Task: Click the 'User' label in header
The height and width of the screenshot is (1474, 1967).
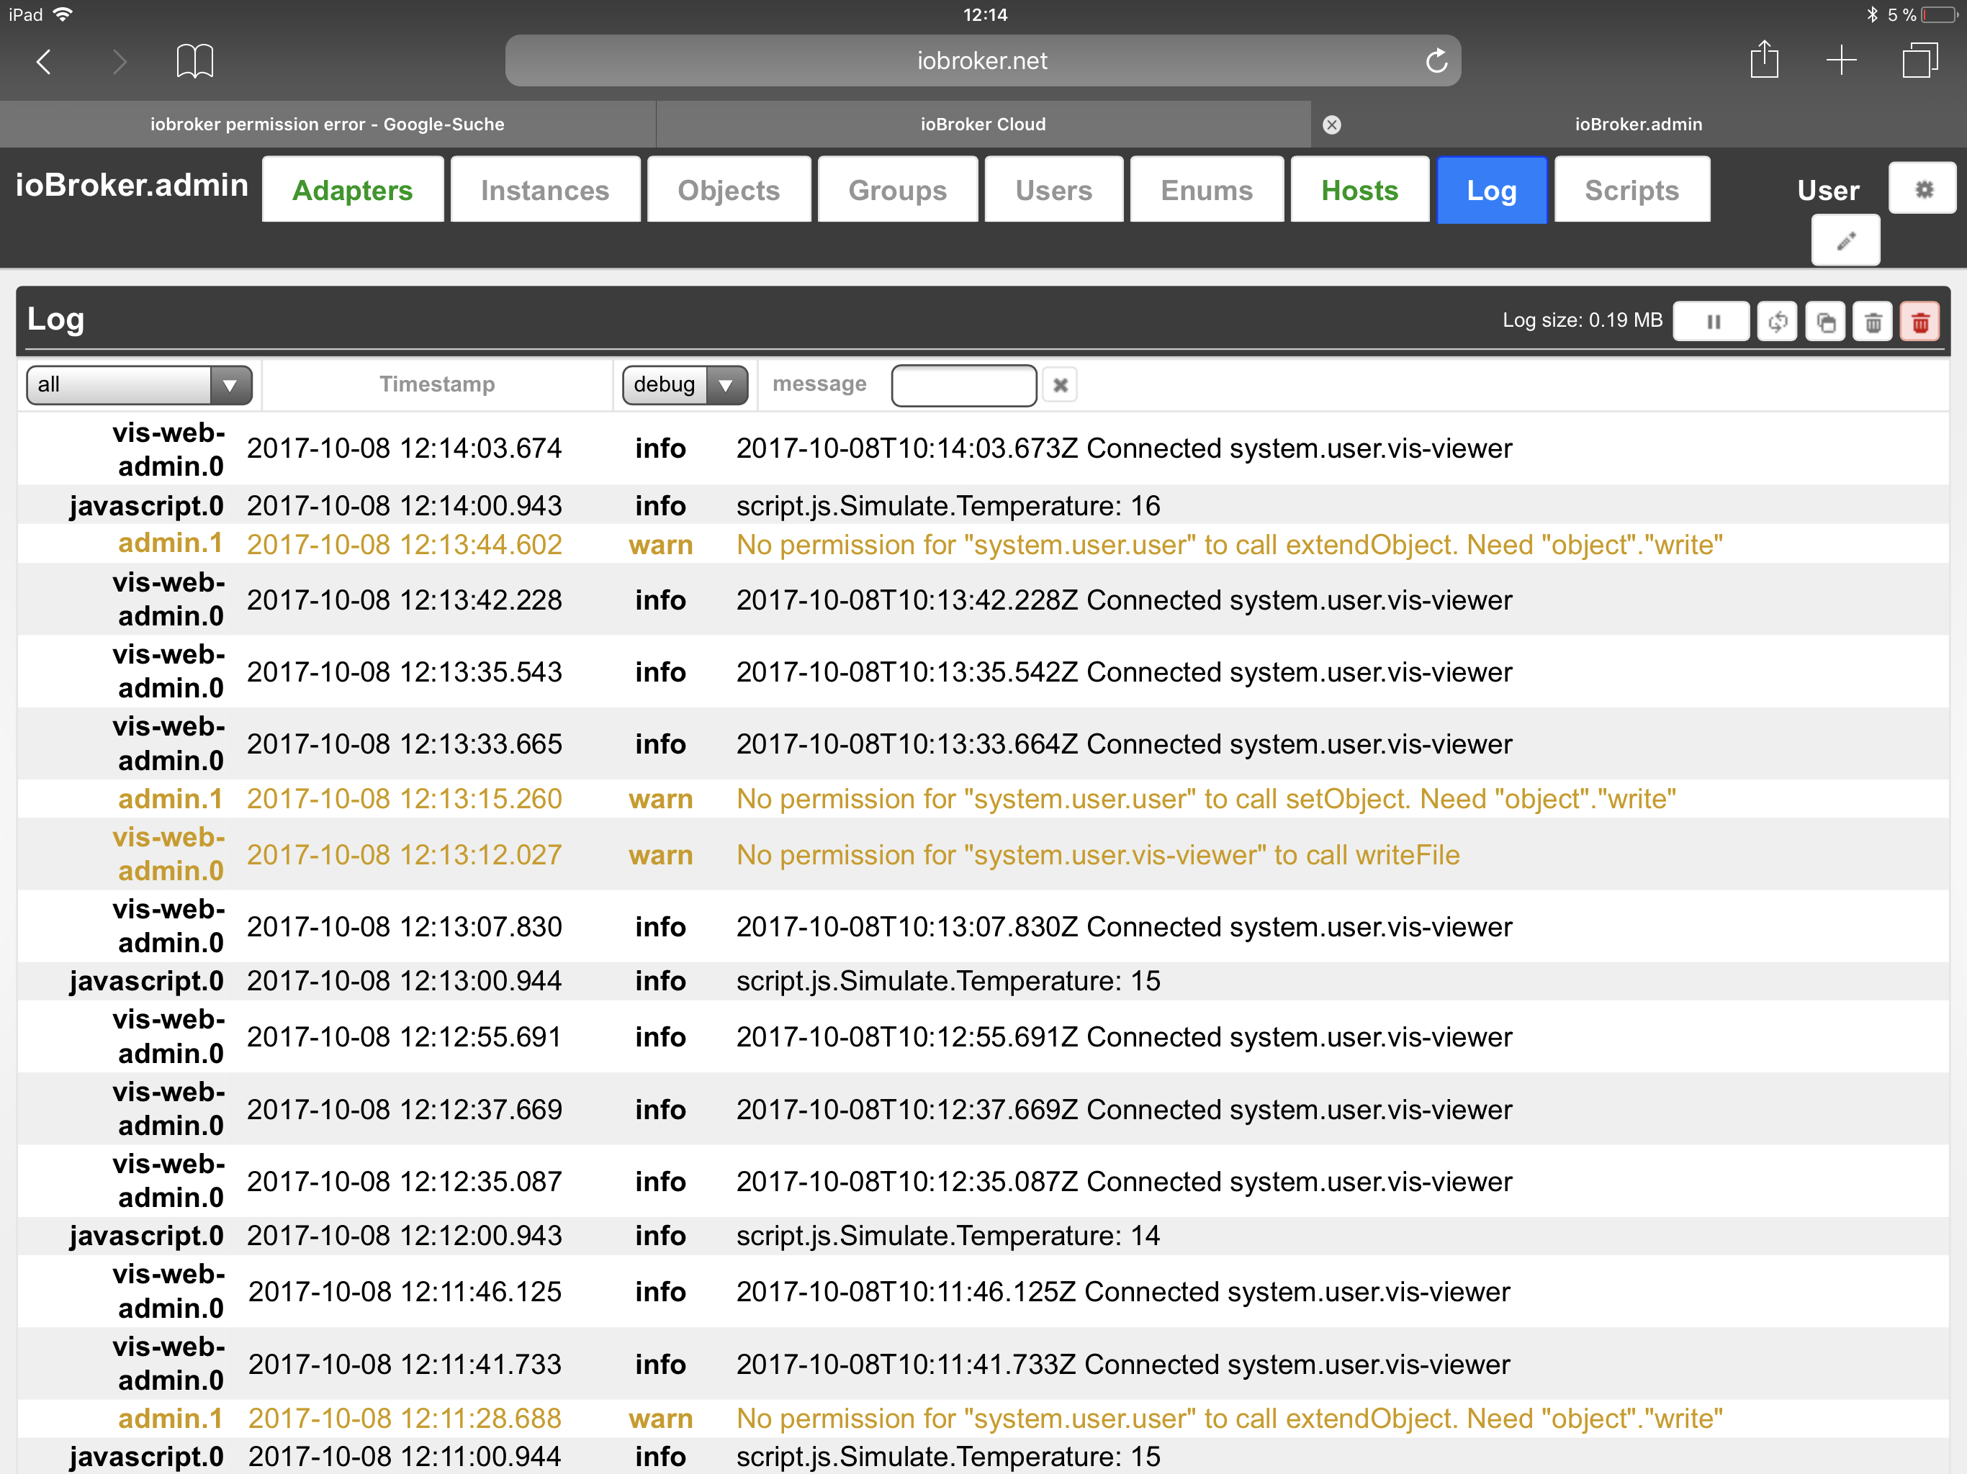Action: pyautogui.click(x=1827, y=190)
